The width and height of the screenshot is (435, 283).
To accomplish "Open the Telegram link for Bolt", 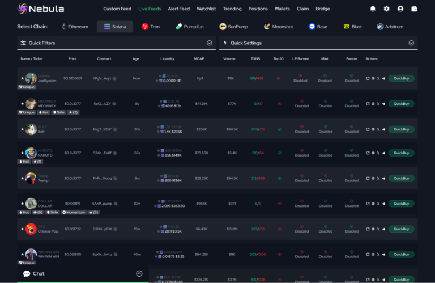I will (383, 129).
